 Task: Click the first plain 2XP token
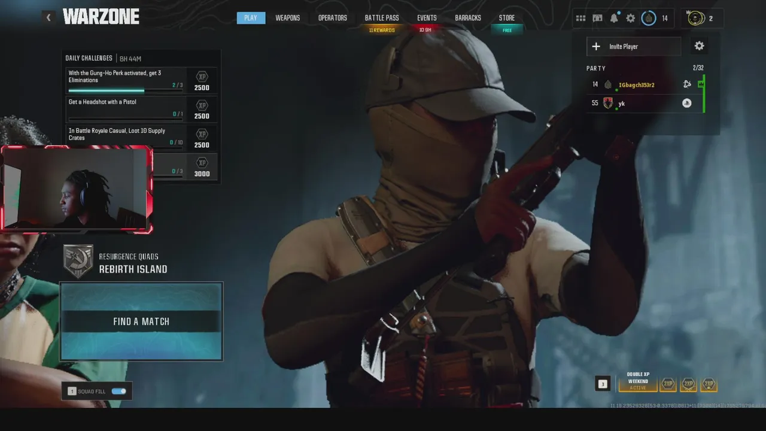pyautogui.click(x=668, y=384)
